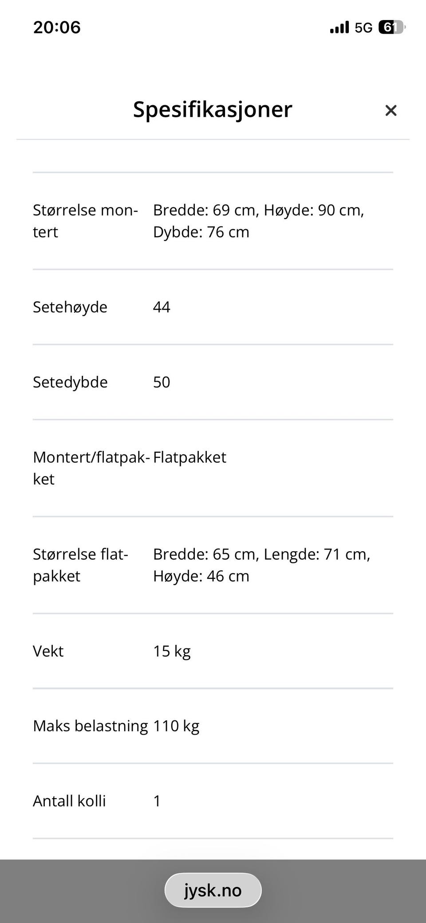426x923 pixels.
Task: Select the Setehøyde row label
Action: [70, 307]
